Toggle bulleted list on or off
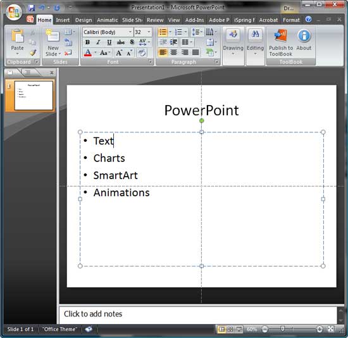 163,32
